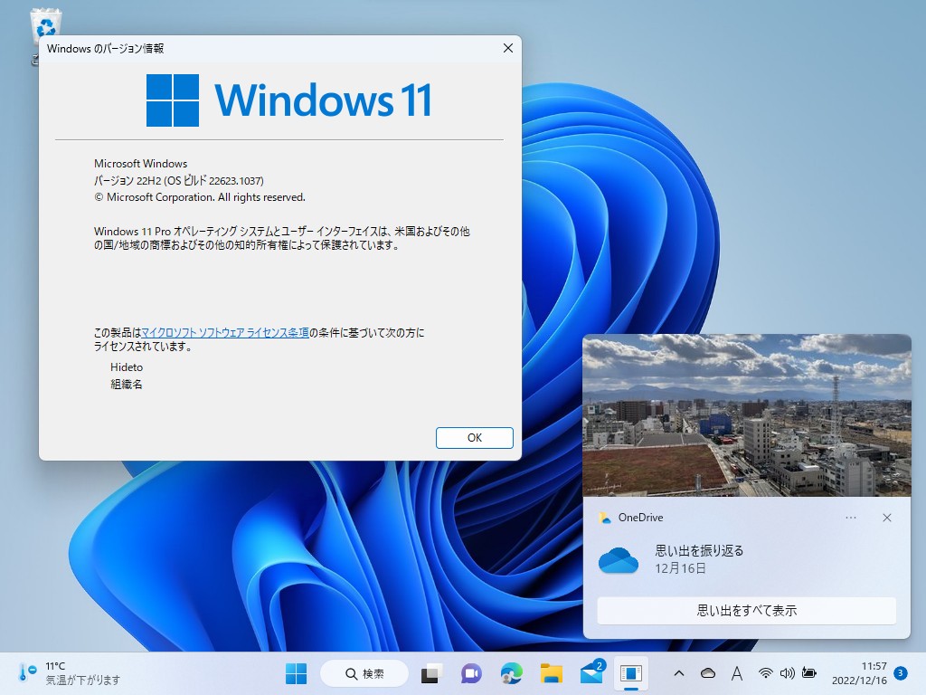Click the 検索 search box on the taskbar
This screenshot has height=695, width=926.
364,673
